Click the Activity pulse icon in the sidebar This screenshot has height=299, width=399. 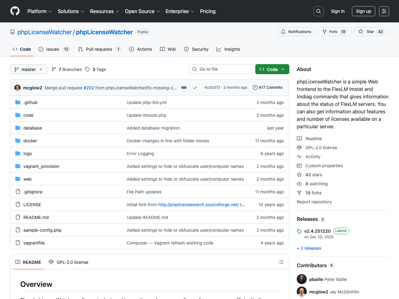click(x=299, y=157)
